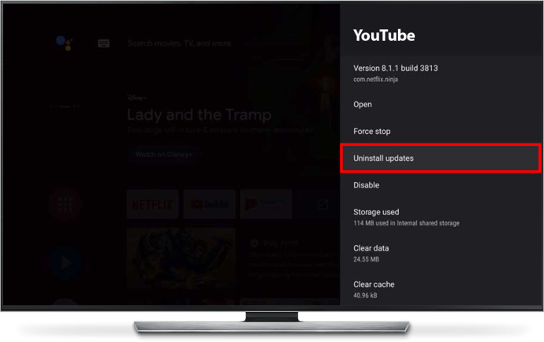Select the Open menu item

point(441,104)
